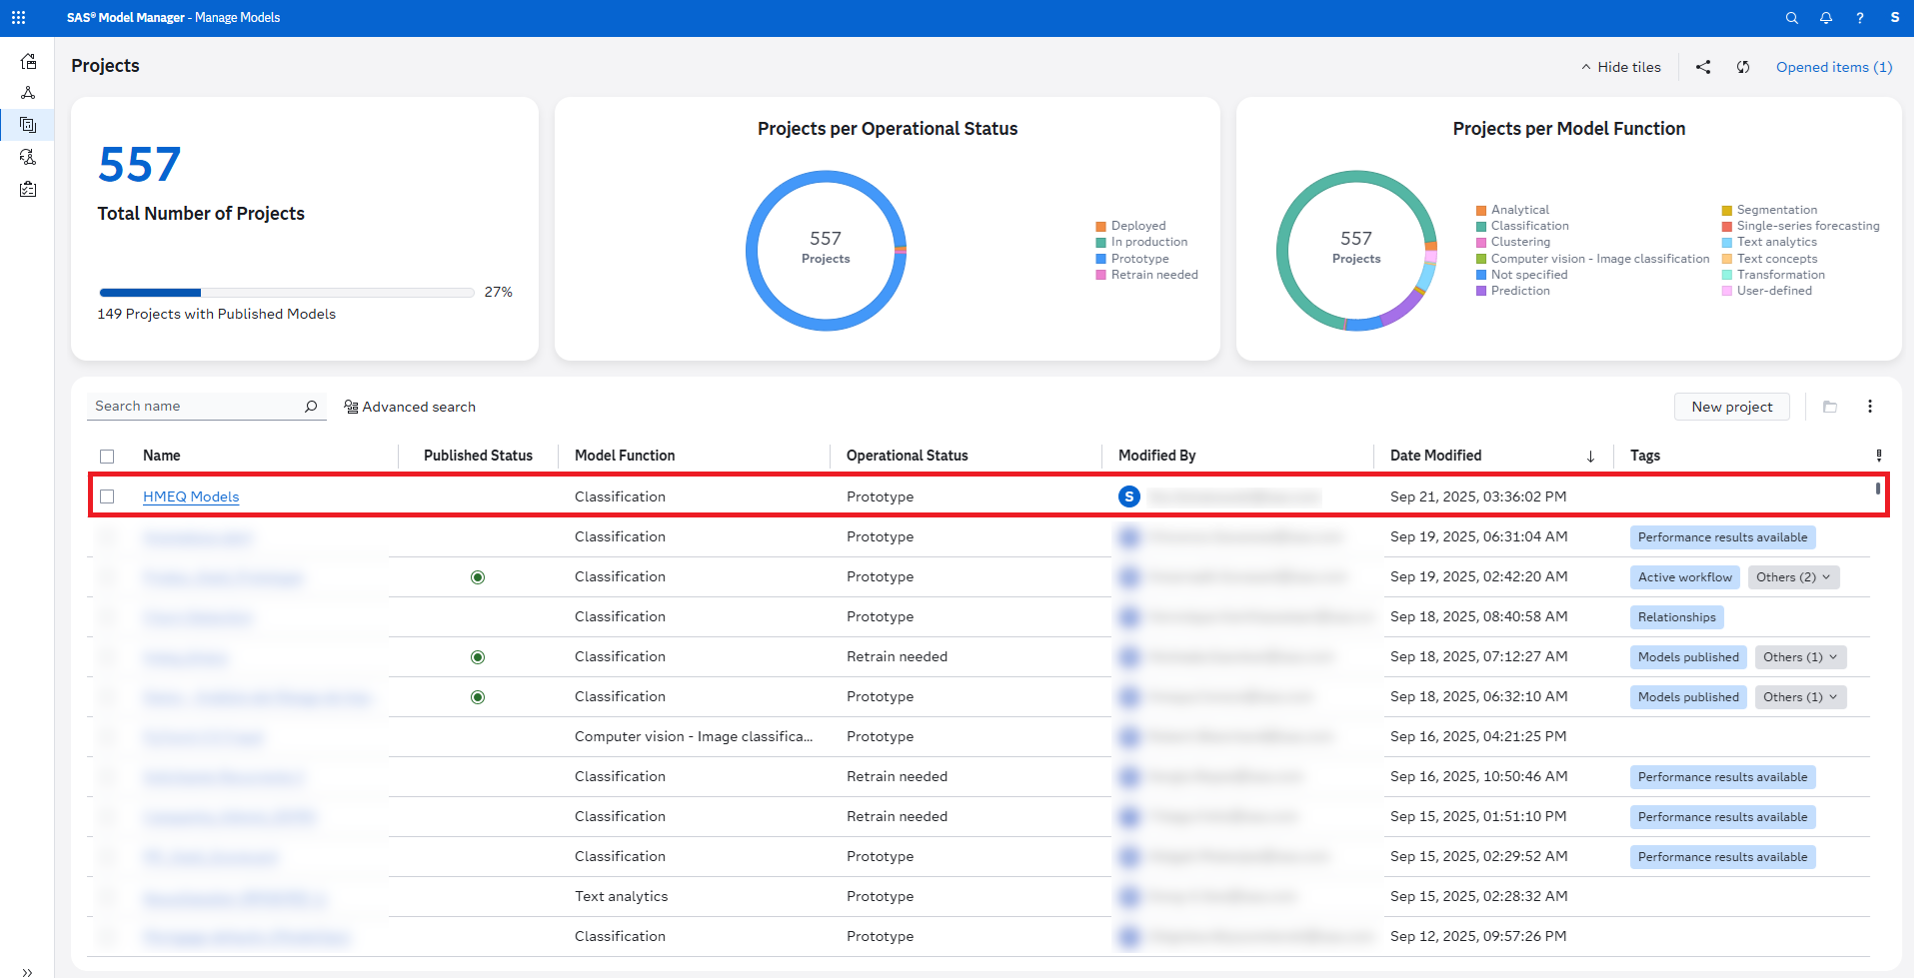Open the applications grid menu
This screenshot has width=1914, height=978.
click(18, 18)
